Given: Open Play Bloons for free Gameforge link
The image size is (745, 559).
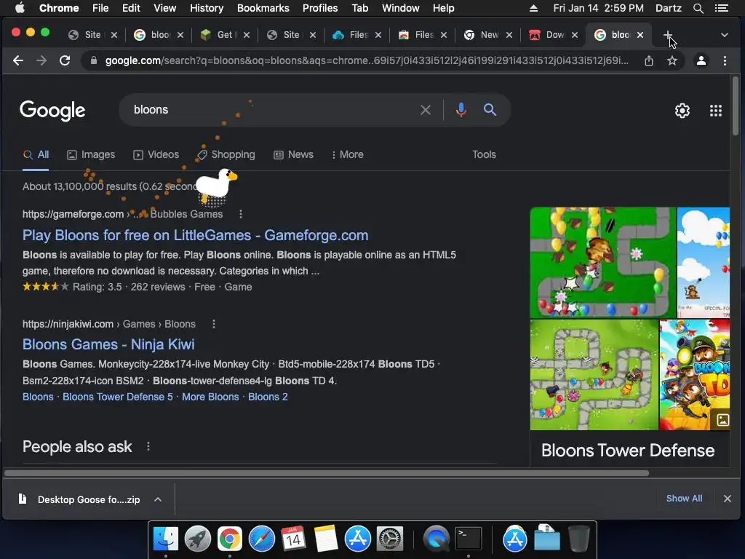Looking at the screenshot, I should click(x=195, y=235).
